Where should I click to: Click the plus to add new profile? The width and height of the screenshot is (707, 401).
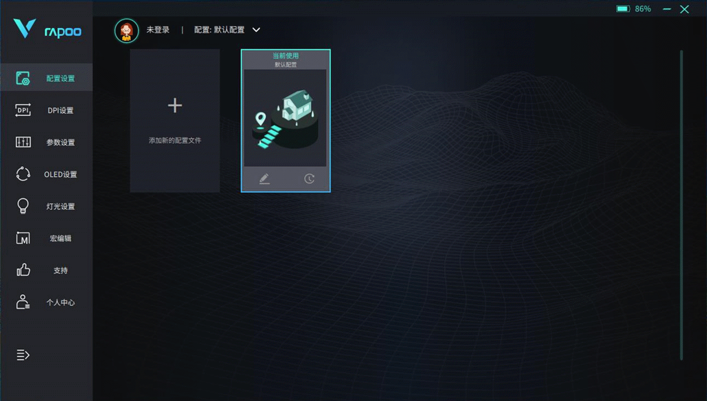coord(175,106)
